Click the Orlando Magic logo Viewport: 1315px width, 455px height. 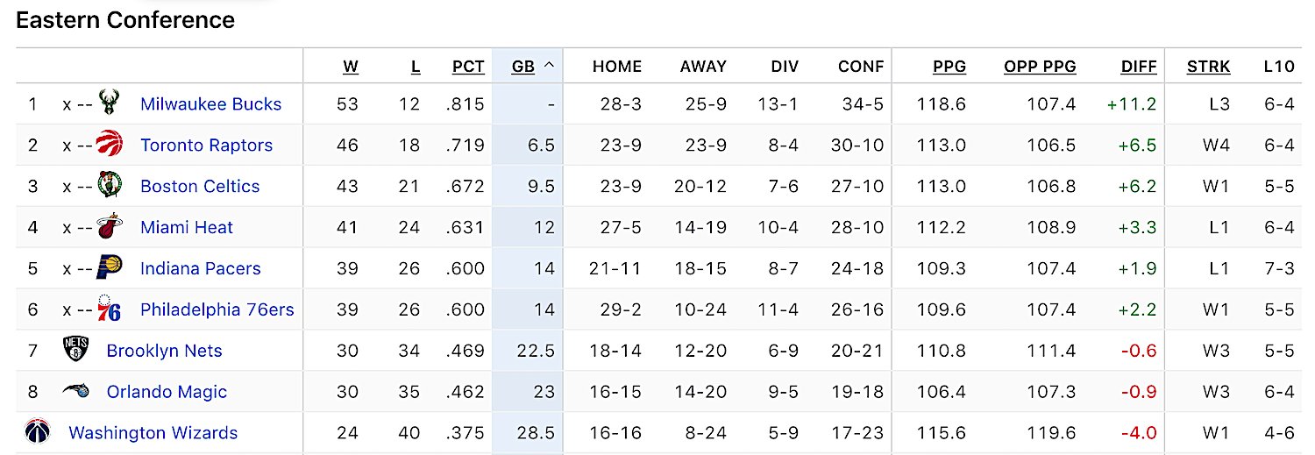pyautogui.click(x=76, y=391)
